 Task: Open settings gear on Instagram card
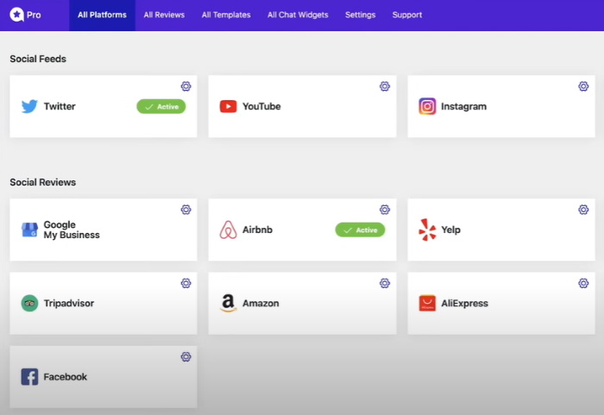coord(583,86)
